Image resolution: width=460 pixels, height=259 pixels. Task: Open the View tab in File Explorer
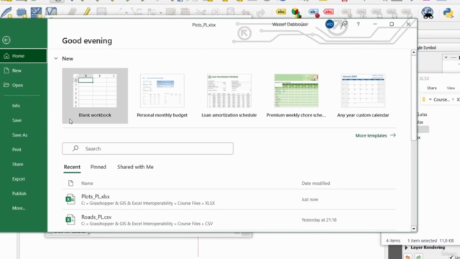[x=451, y=88]
